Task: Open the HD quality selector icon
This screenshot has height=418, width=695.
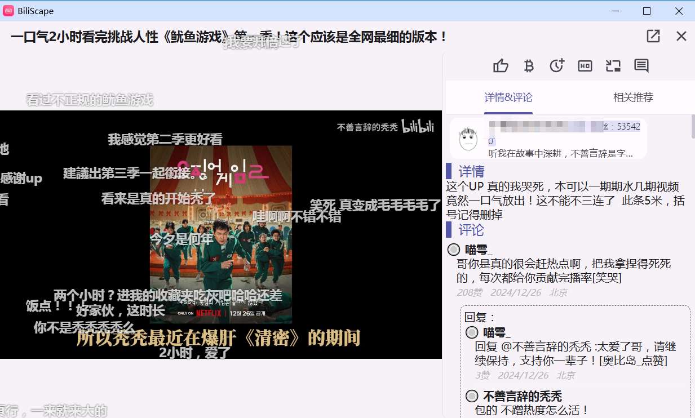Action: pyautogui.click(x=585, y=66)
